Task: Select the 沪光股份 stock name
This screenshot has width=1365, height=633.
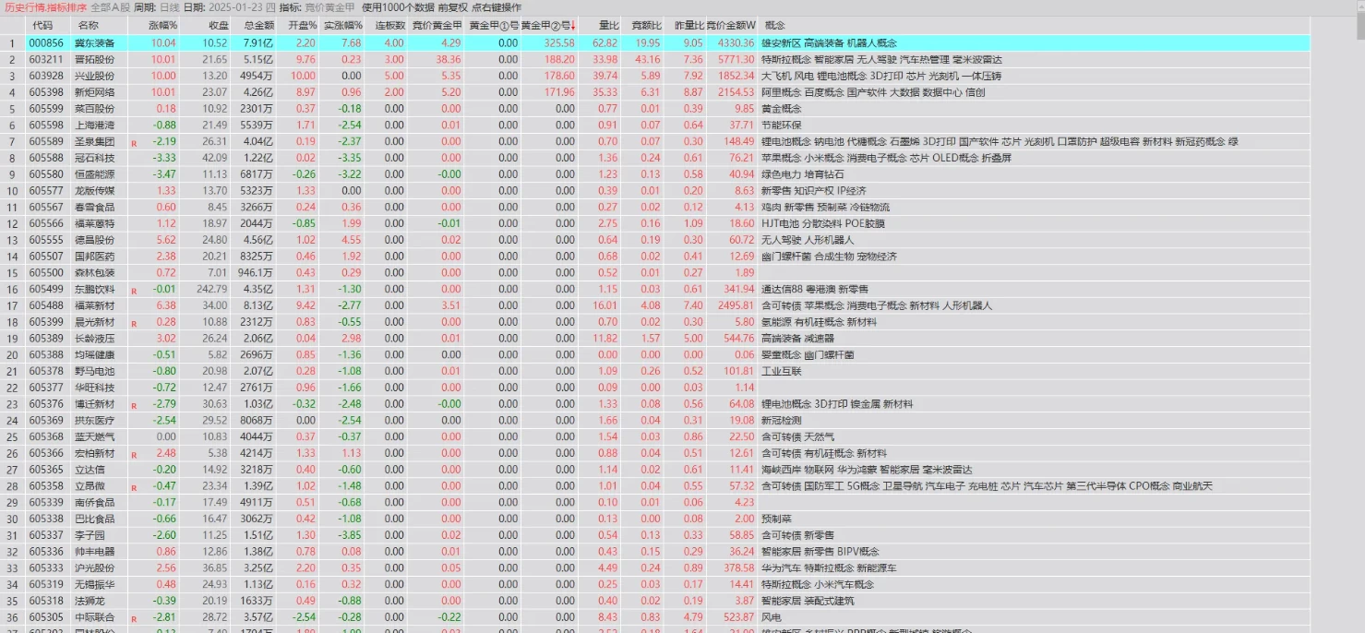Action: (95, 568)
